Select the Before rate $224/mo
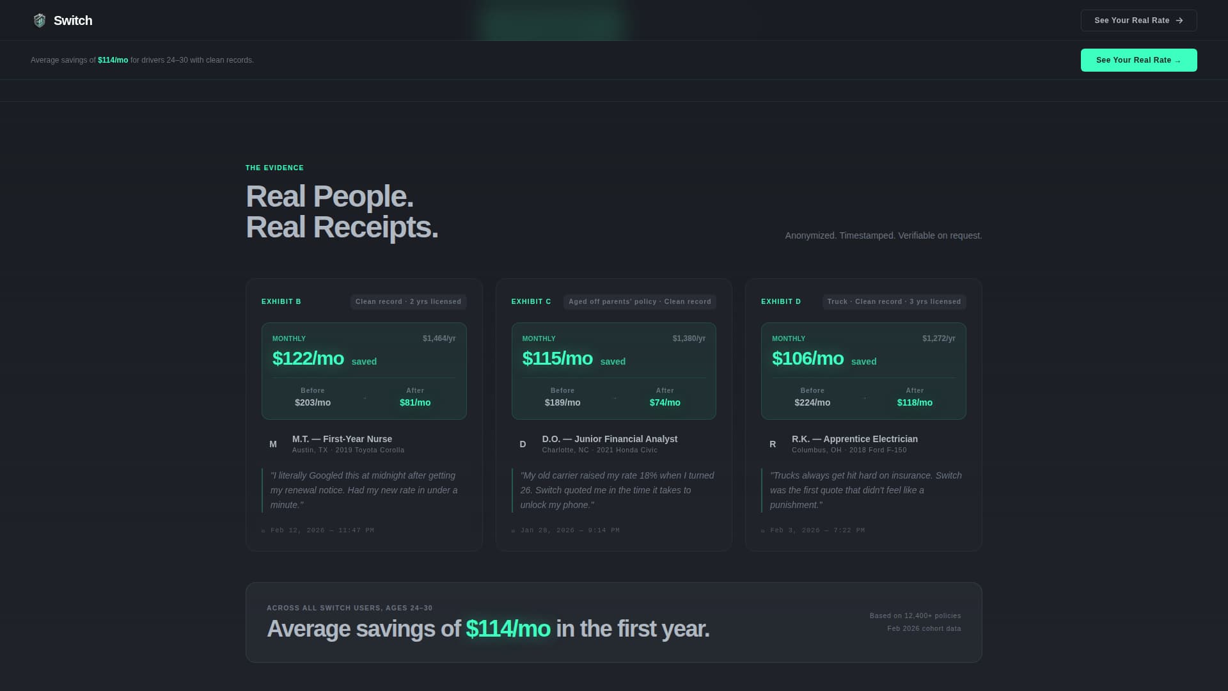Image resolution: width=1228 pixels, height=691 pixels. (x=812, y=402)
